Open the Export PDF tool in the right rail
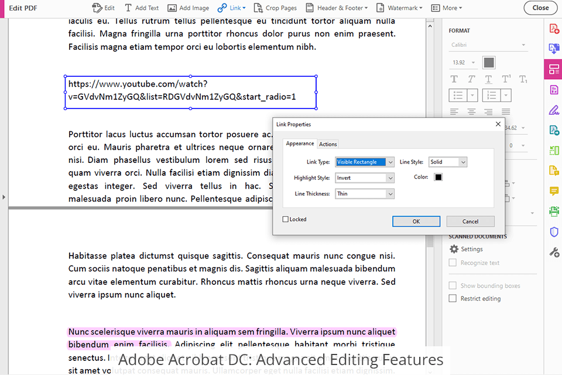562x375 pixels. (554, 49)
